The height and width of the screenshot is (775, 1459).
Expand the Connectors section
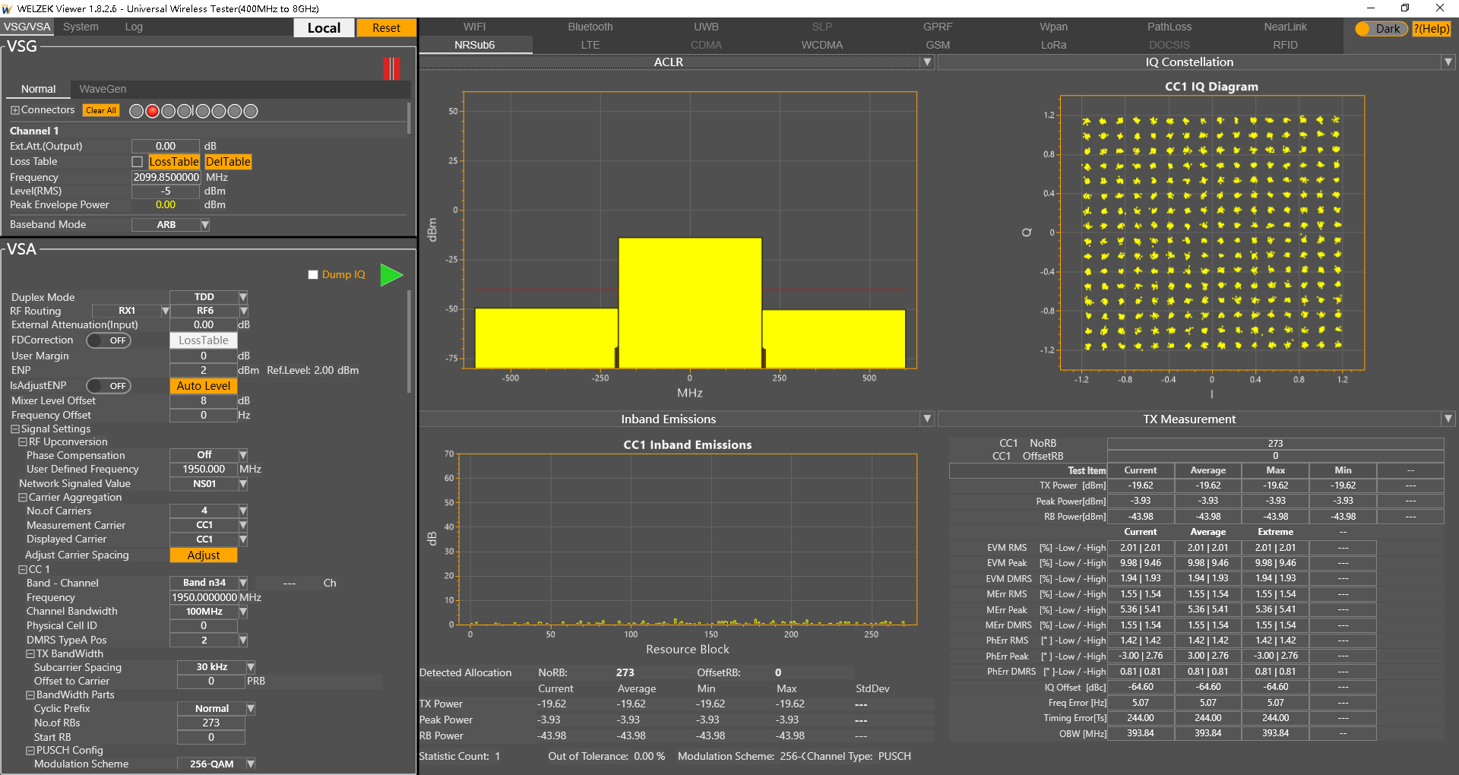pyautogui.click(x=14, y=110)
